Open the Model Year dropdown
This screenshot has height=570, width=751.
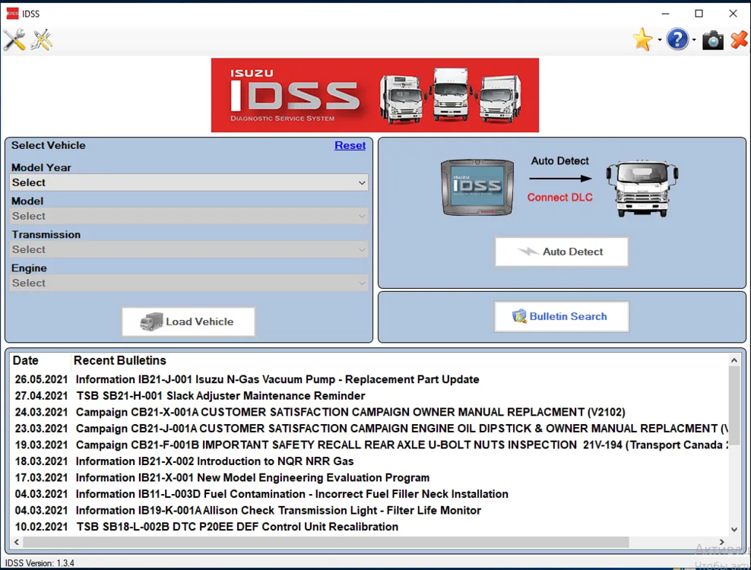pyautogui.click(x=189, y=182)
